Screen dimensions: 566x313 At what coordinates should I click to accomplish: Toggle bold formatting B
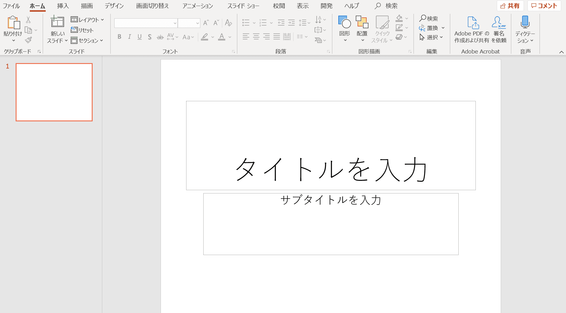click(x=119, y=37)
